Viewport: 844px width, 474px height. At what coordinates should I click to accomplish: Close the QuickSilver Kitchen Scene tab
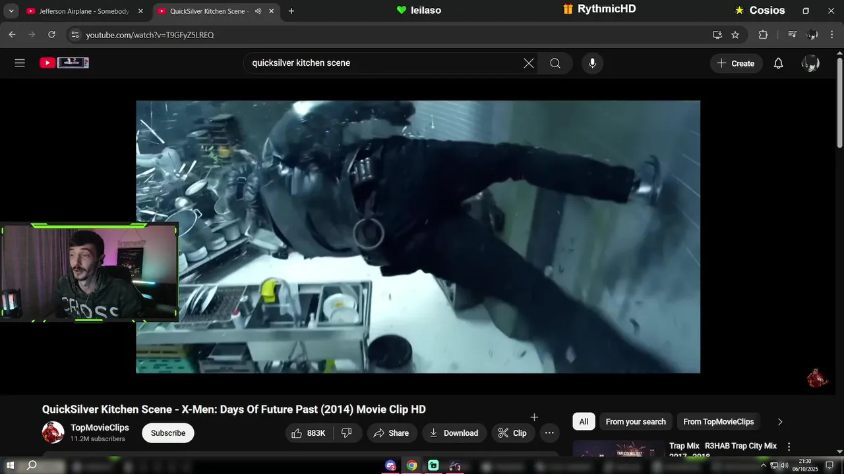point(272,11)
